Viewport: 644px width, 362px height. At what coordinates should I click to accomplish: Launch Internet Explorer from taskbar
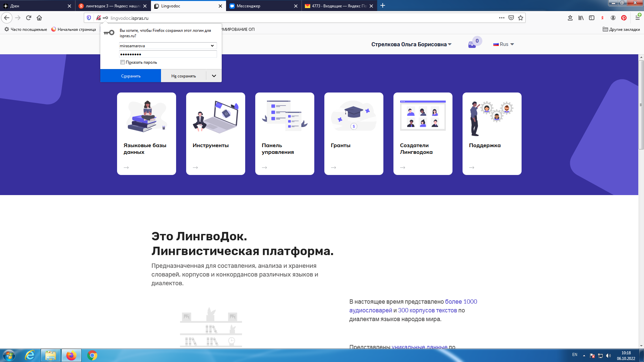coord(30,355)
